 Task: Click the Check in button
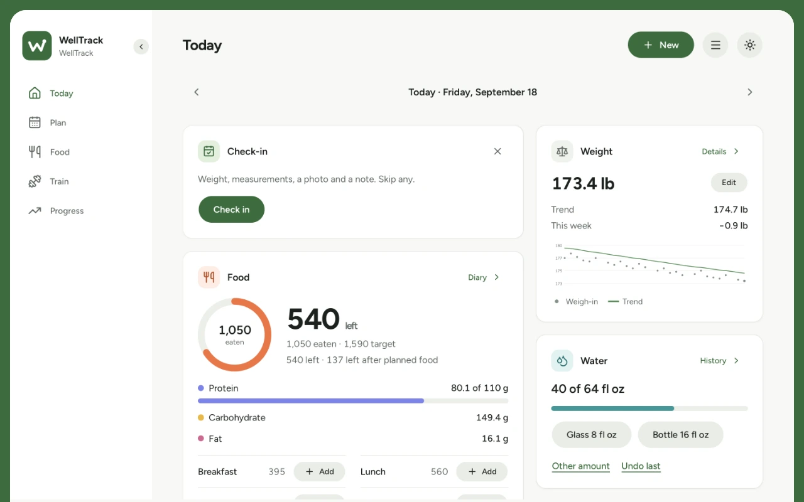click(x=232, y=210)
